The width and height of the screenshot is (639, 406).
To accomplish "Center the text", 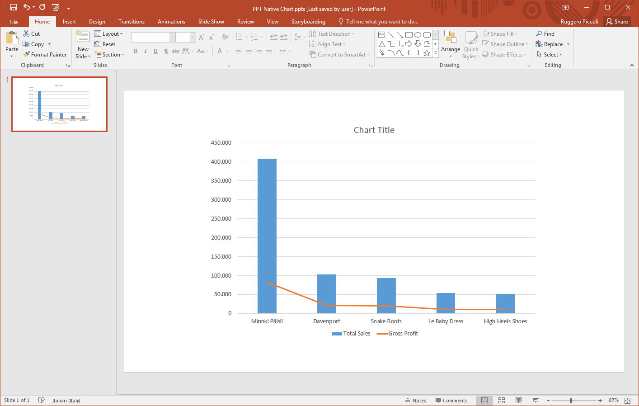I will pos(249,51).
